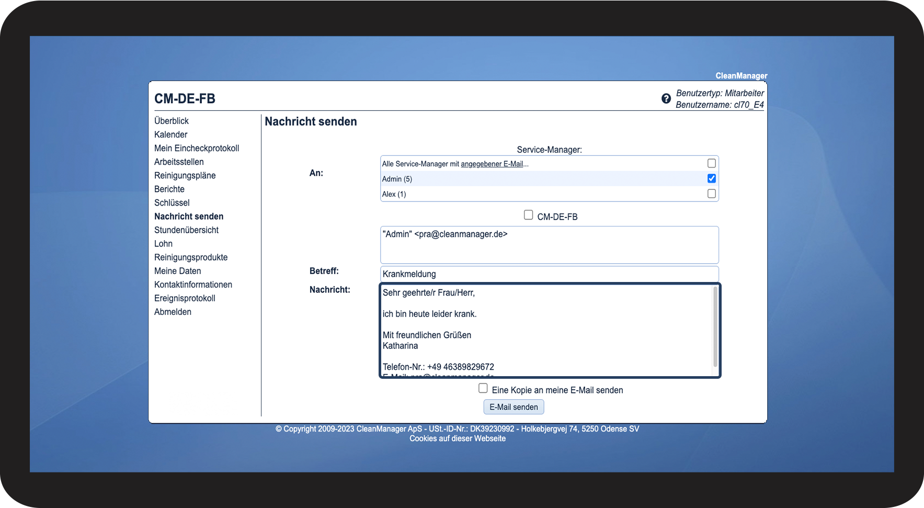Click into the Betreff subject field
The width and height of the screenshot is (924, 508).
tap(549, 274)
